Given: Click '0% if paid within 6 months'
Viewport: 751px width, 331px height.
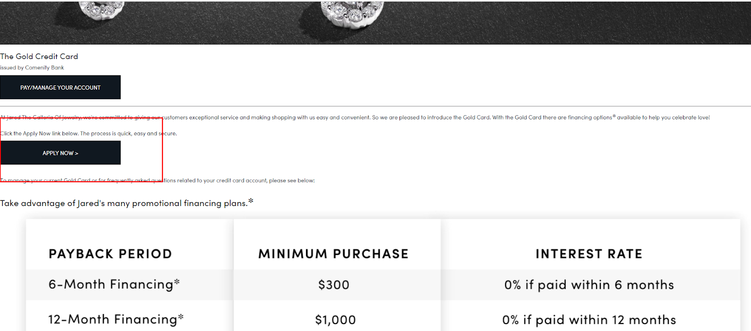Looking at the screenshot, I should [589, 285].
